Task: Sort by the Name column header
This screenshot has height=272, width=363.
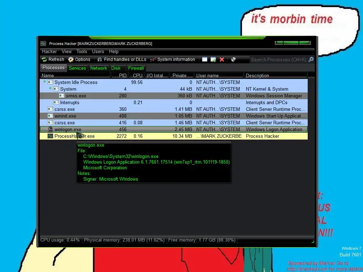Action: (75, 76)
